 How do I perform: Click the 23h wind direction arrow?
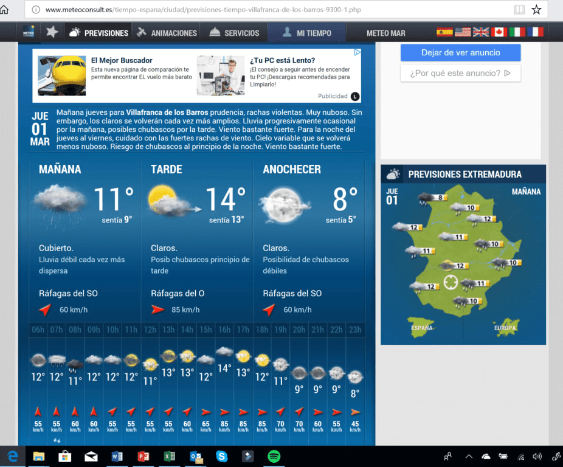click(x=355, y=412)
